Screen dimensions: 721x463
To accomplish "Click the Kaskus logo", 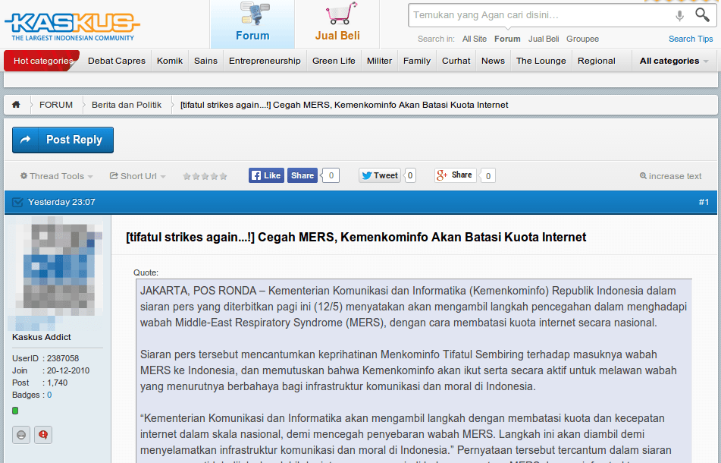I will tap(72, 27).
